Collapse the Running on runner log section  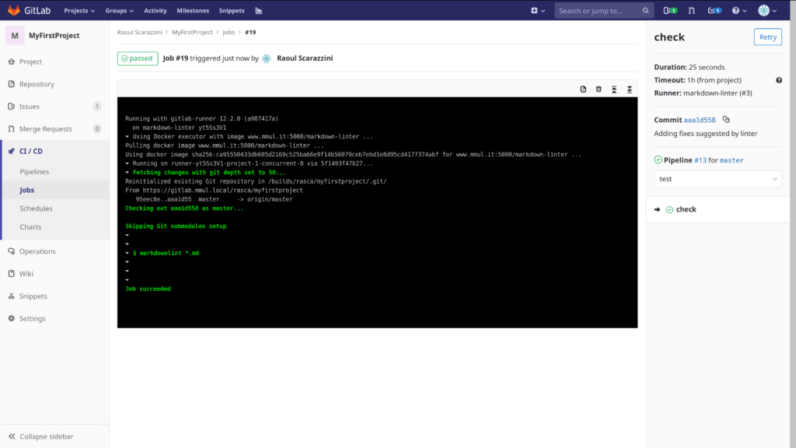click(127, 163)
